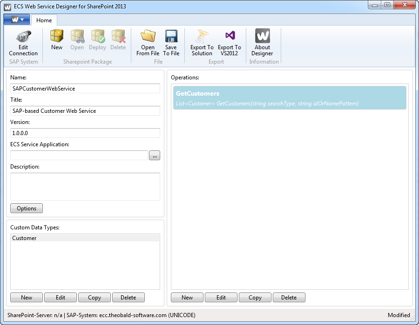Delete the selected operation
The image size is (419, 325).
tap(289, 298)
